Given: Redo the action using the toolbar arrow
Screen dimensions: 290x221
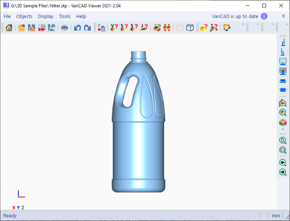Looking at the screenshot, I should click(87, 28).
